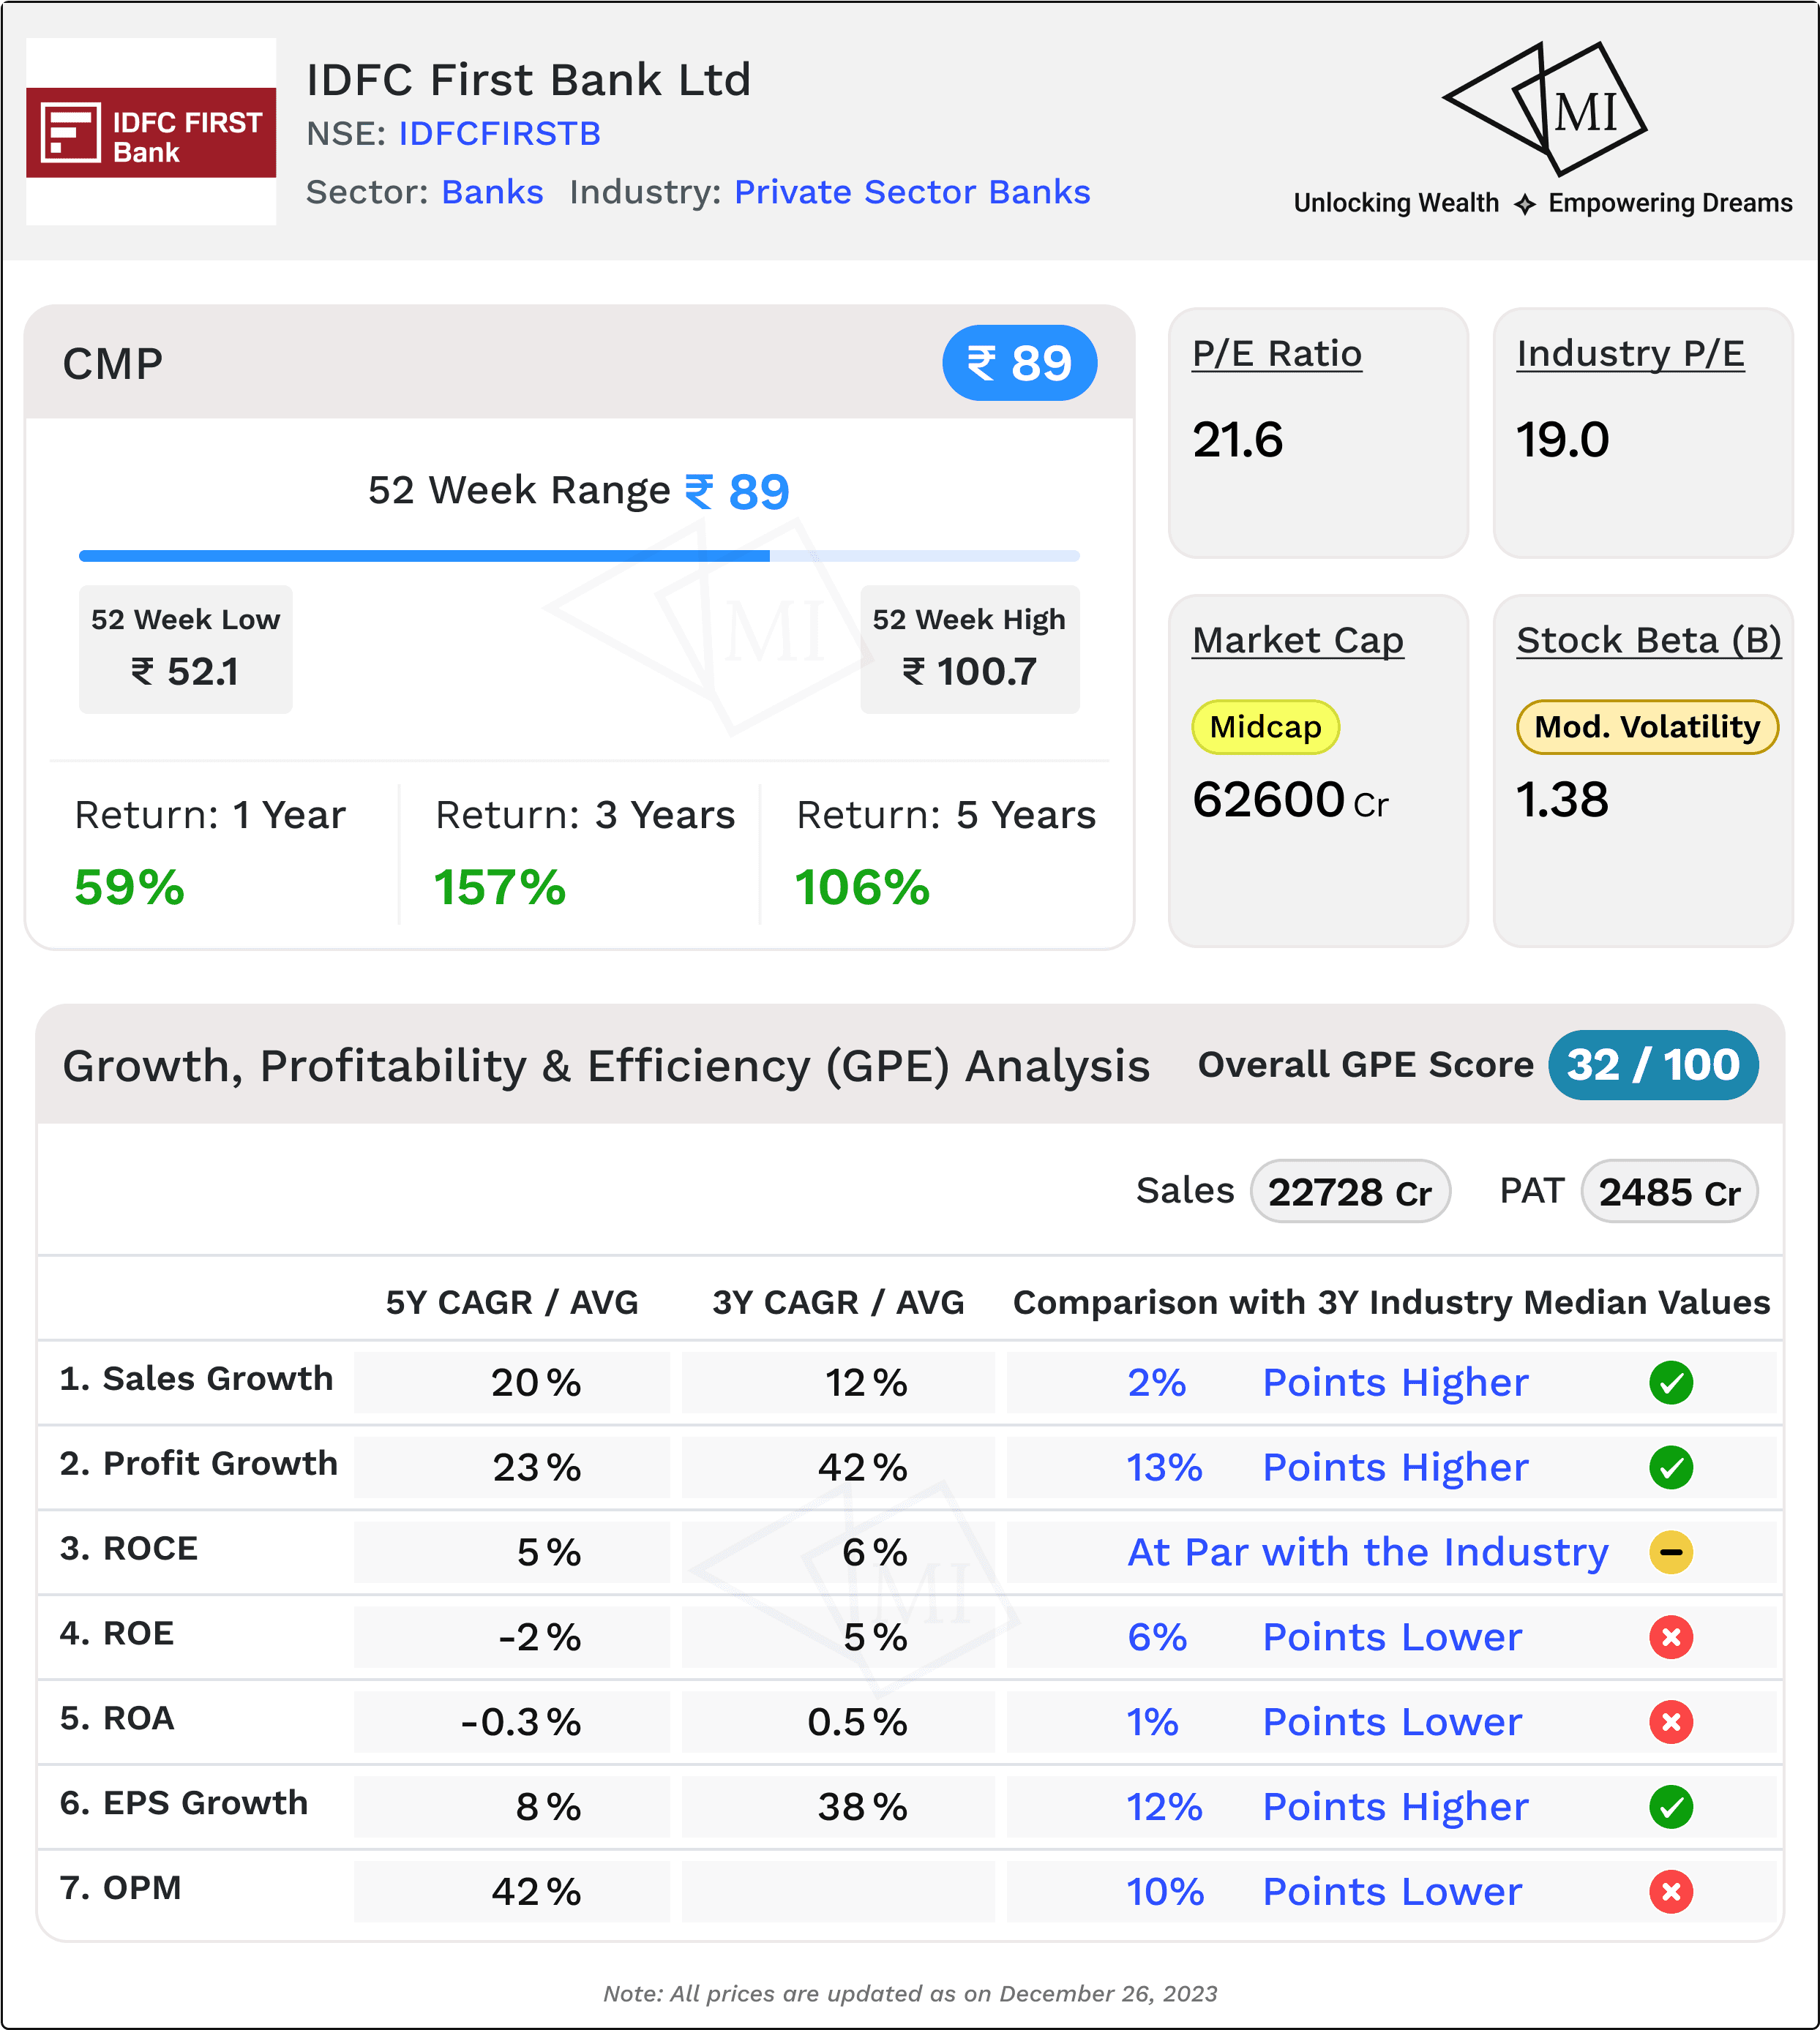Click the 62600 Cr market cap value
The width and height of the screenshot is (1820, 2030).
click(1290, 800)
